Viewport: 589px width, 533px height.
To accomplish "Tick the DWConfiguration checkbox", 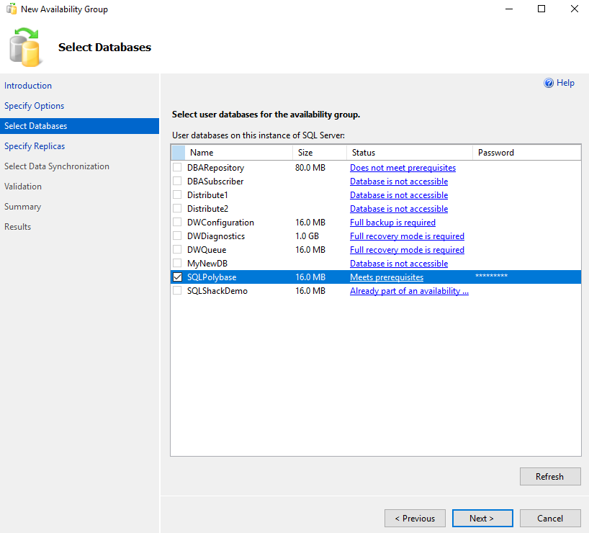I will [x=178, y=223].
